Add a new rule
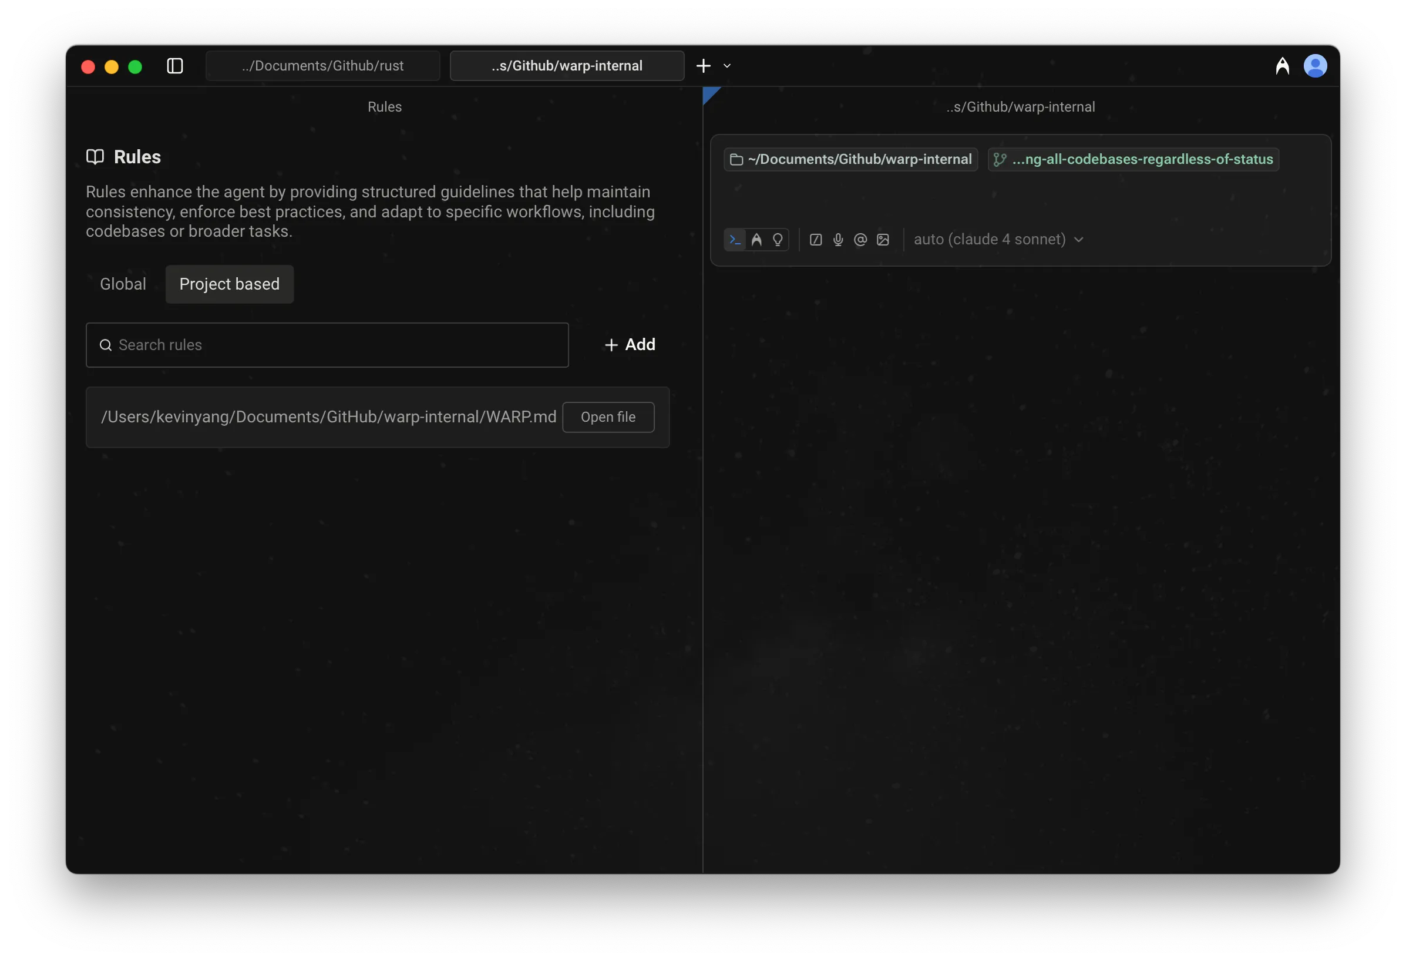 click(630, 344)
